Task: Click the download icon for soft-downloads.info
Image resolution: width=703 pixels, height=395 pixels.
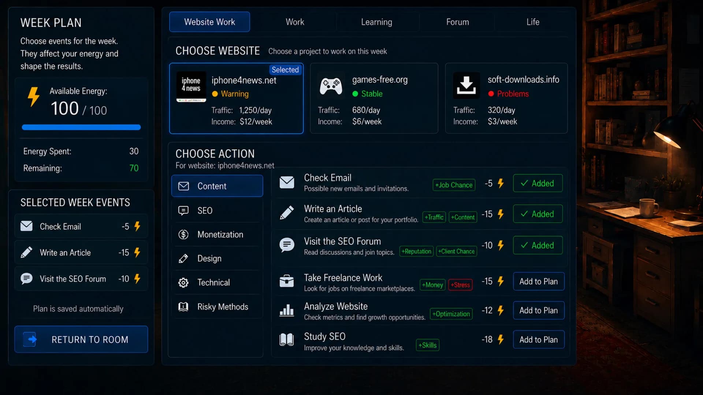Action: tap(466, 86)
